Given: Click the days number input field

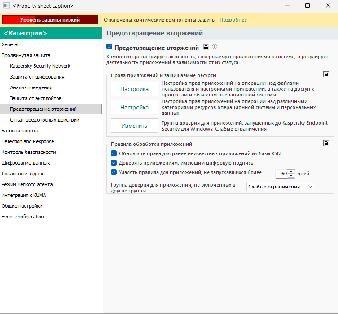Looking at the screenshot, I should (x=282, y=174).
